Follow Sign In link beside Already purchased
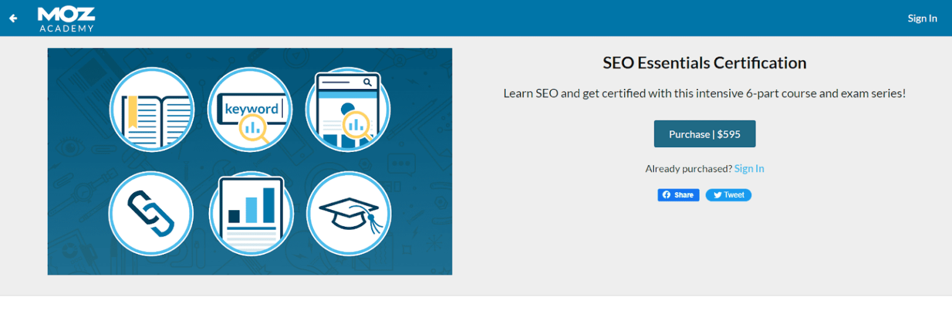 pos(749,168)
